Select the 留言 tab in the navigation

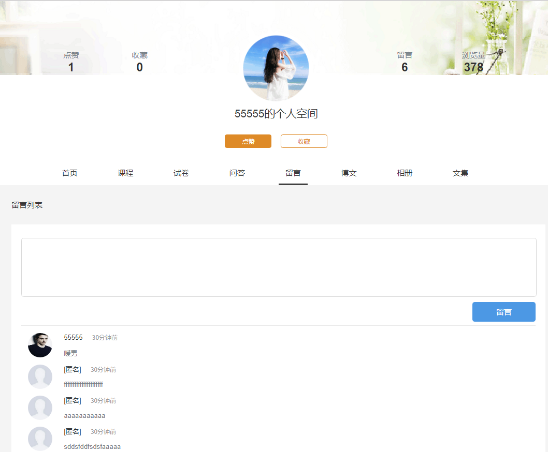coord(293,173)
